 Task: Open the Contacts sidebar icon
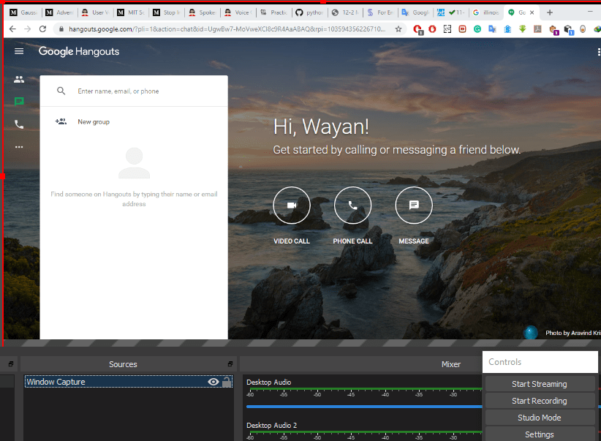coord(19,80)
